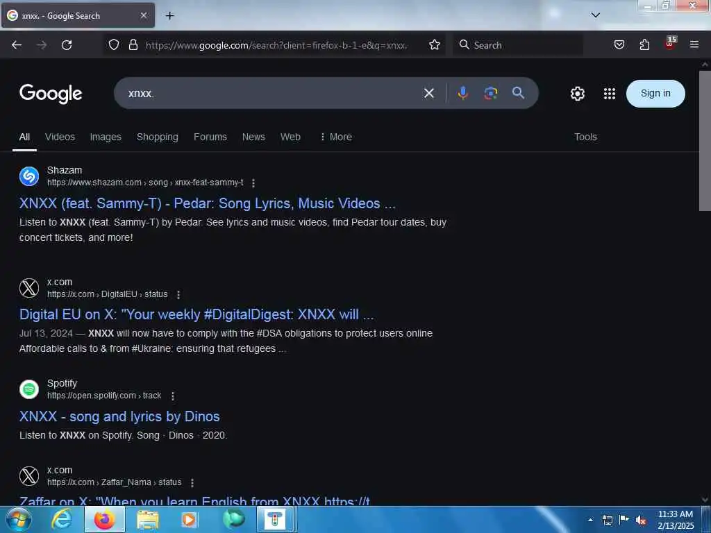The image size is (711, 533).
Task: Switch to the Images tab
Action: pyautogui.click(x=106, y=137)
